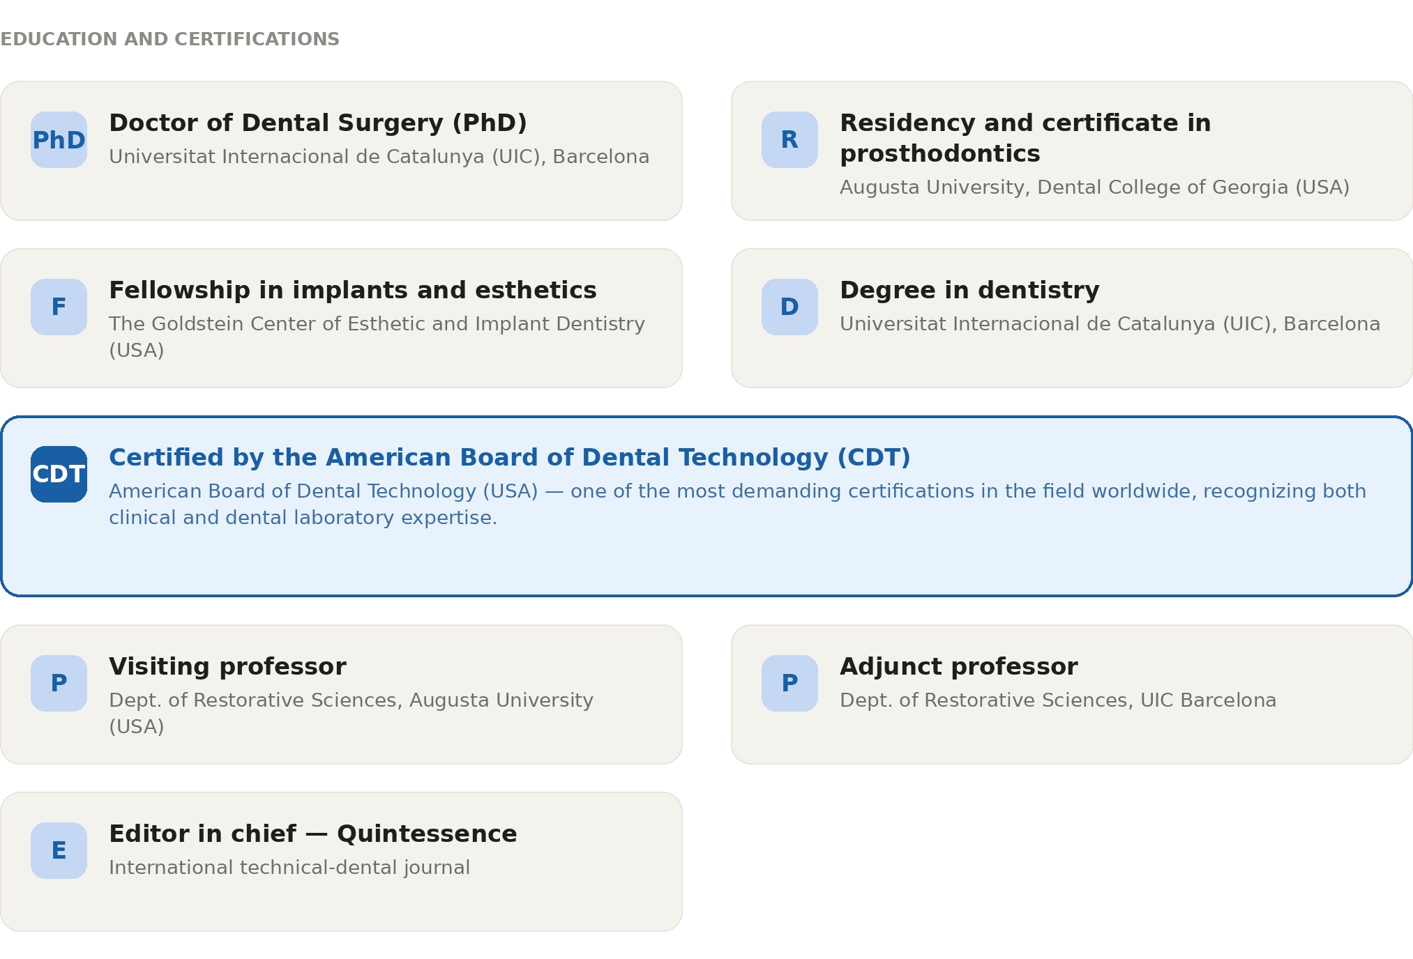1413x959 pixels.
Task: Open Certified by American Board heading
Action: click(510, 457)
